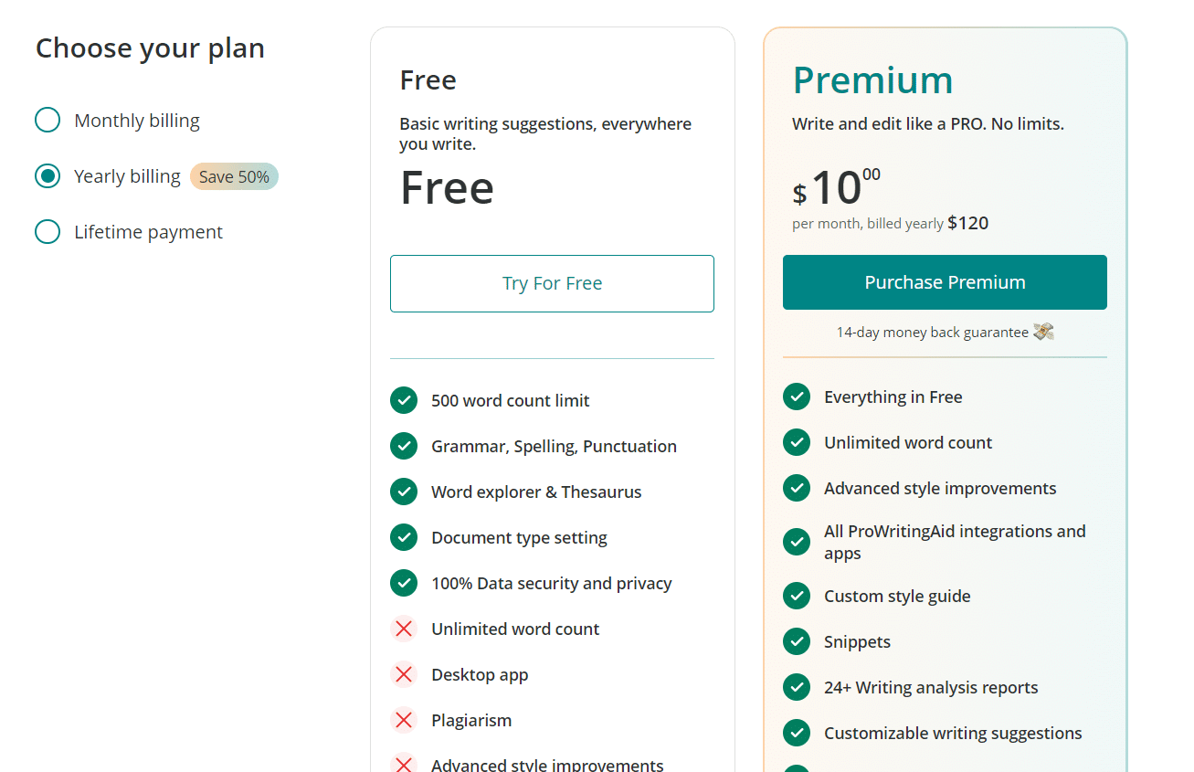The height and width of the screenshot is (772, 1194).
Task: Click the Save 50% badge
Action: pos(234,176)
